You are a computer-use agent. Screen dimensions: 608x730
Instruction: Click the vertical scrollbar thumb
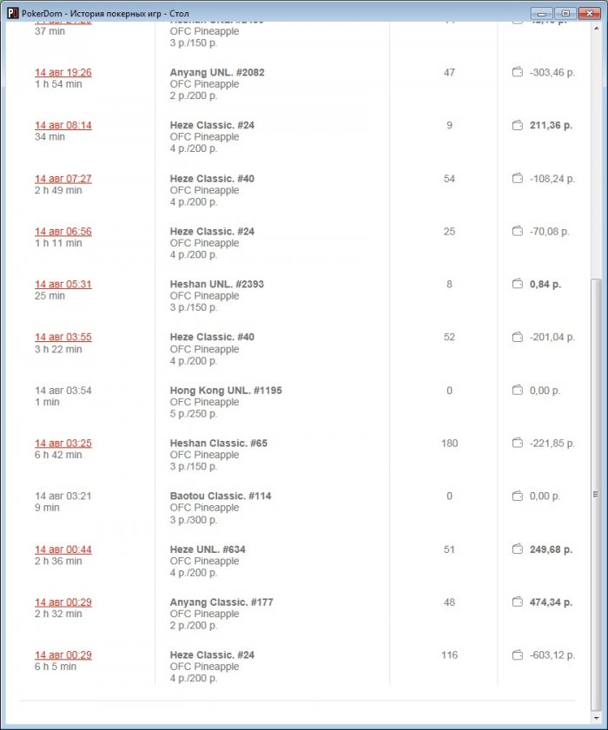(595, 491)
